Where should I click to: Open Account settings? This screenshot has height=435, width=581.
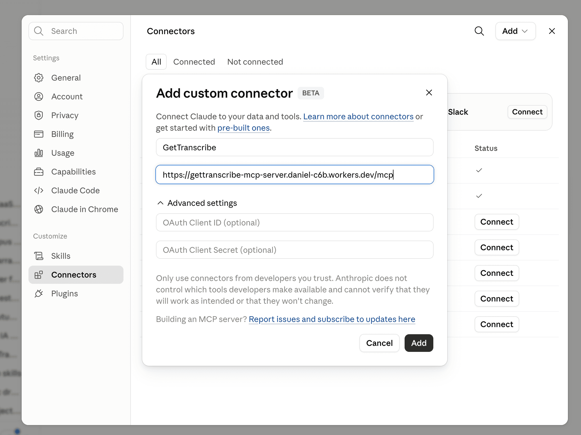tap(76, 97)
